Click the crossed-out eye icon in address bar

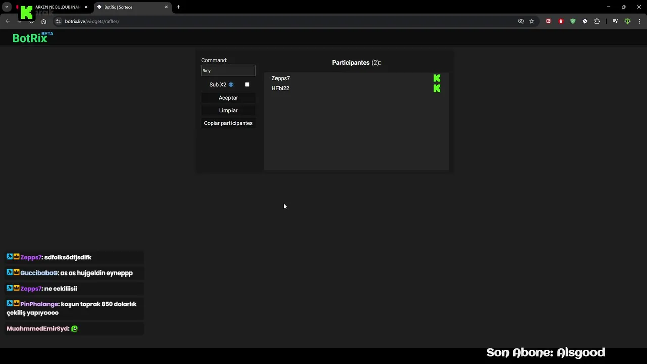(521, 21)
